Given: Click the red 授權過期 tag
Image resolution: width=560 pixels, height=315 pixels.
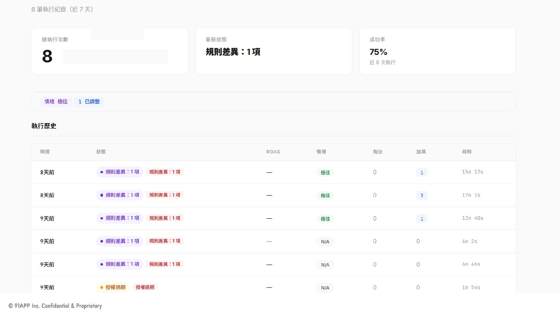Looking at the screenshot, I should (145, 287).
